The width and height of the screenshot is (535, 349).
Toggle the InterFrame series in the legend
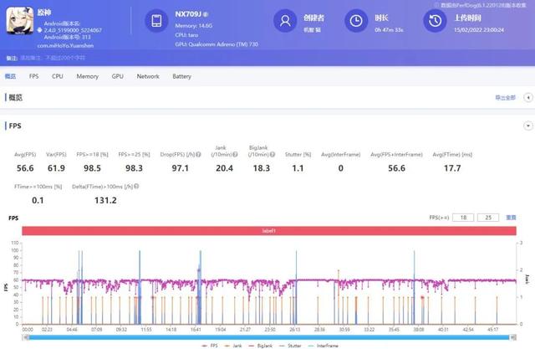pos(323,346)
